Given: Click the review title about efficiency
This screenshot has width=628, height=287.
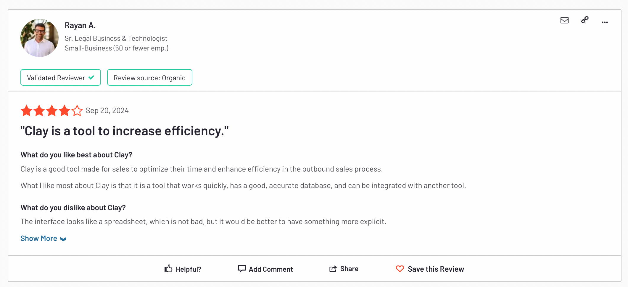Looking at the screenshot, I should click(125, 131).
